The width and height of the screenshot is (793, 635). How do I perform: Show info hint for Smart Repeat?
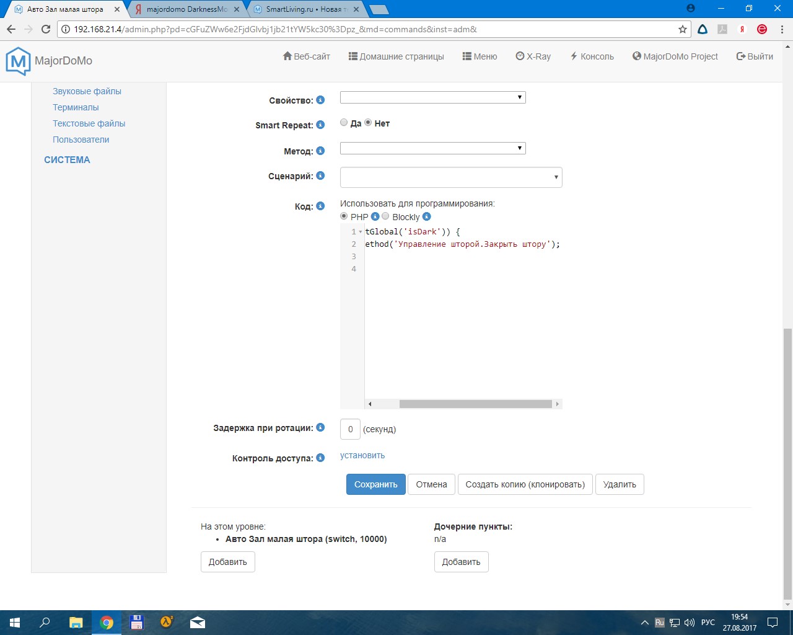pos(320,125)
